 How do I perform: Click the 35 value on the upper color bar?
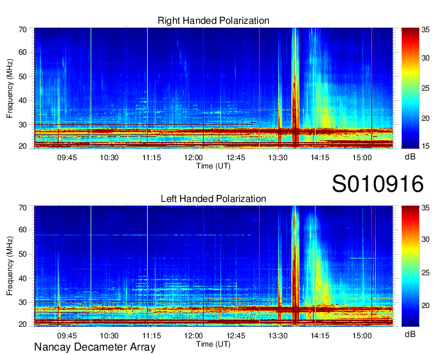coord(425,30)
